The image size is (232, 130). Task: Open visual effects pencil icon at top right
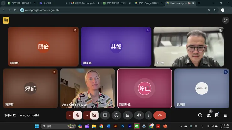coord(225,20)
